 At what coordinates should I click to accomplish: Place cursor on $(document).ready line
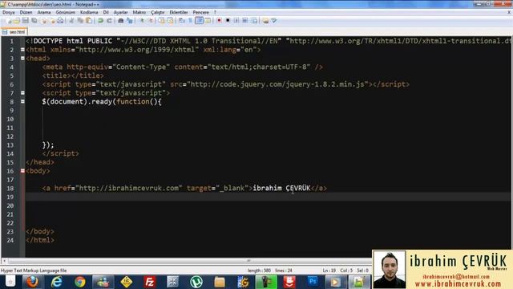point(102,102)
